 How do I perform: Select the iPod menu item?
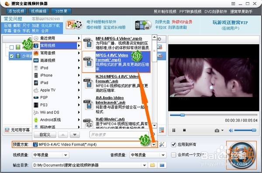[57, 68]
